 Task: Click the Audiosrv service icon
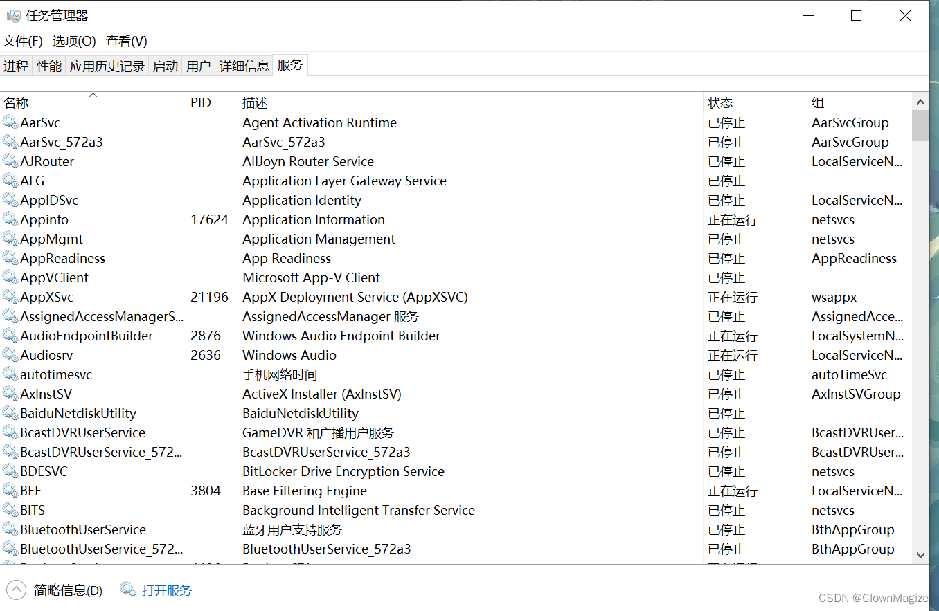coord(10,355)
